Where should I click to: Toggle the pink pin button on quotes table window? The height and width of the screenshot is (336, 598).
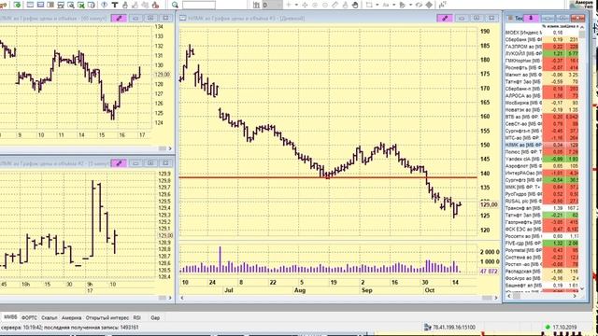tap(531, 19)
